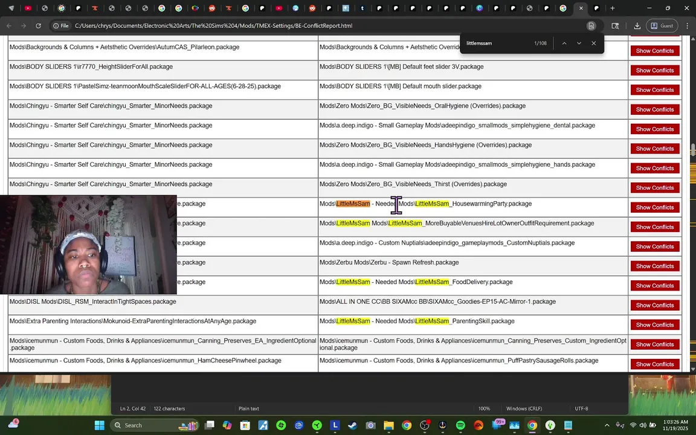Open Microsoft Store from the taskbar

click(245, 425)
